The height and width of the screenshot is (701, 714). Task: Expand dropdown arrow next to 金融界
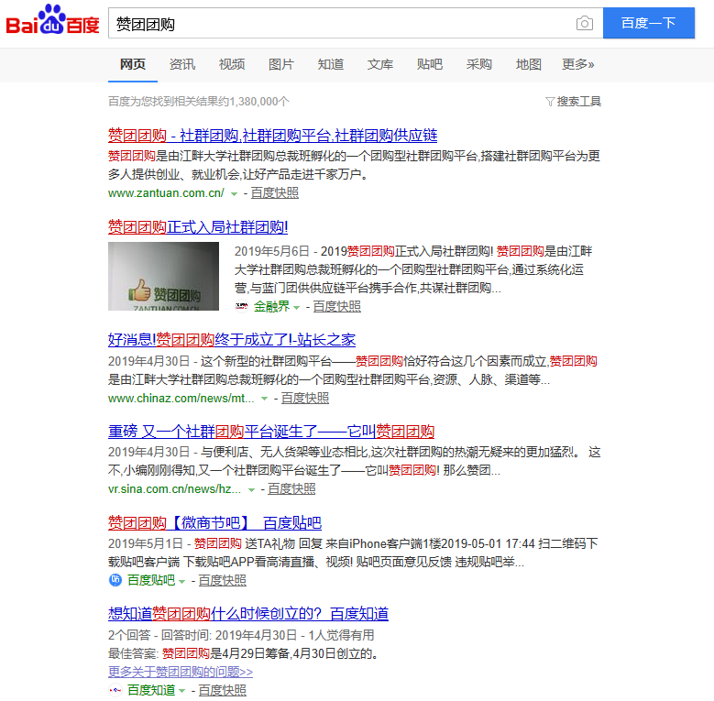coord(296,308)
